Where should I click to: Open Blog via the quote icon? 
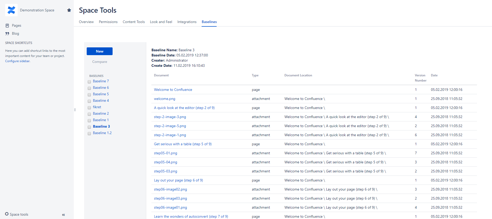[7, 33]
